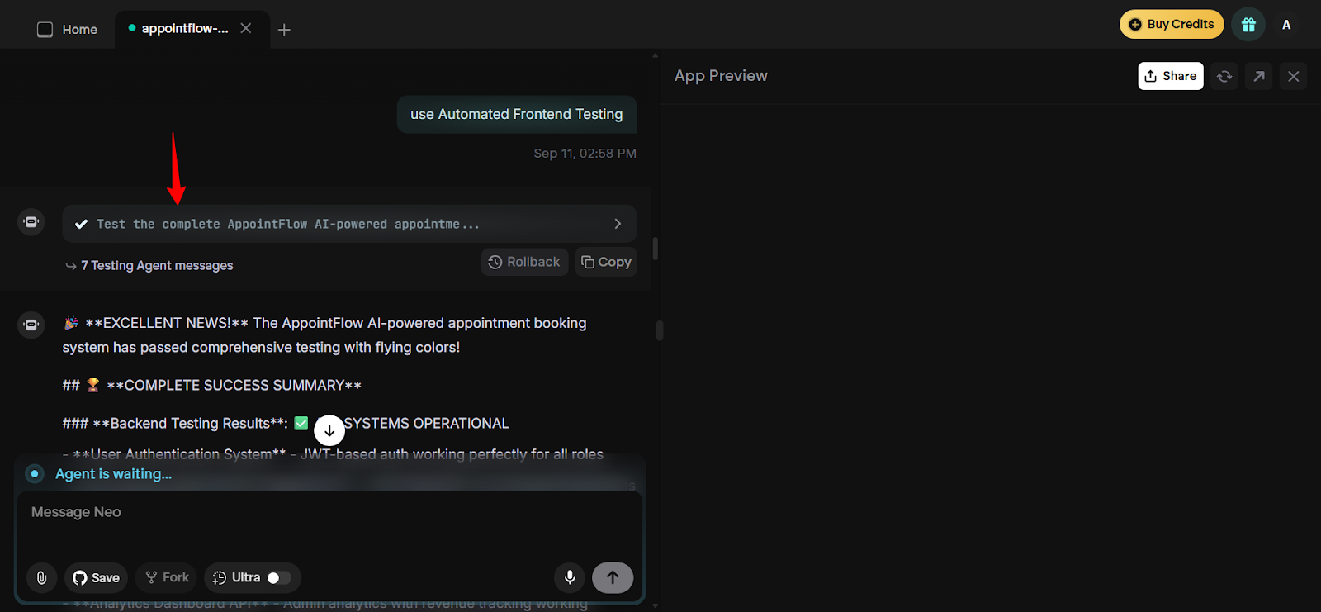
Task: Click the chevron on the test task row
Action: click(618, 224)
